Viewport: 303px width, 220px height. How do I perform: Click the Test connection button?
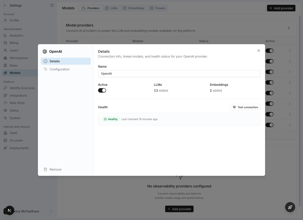click(x=245, y=107)
